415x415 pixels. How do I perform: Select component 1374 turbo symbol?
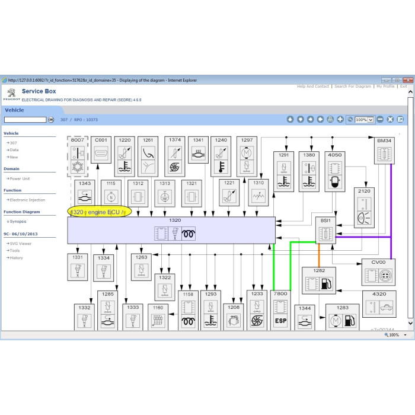(x=175, y=157)
